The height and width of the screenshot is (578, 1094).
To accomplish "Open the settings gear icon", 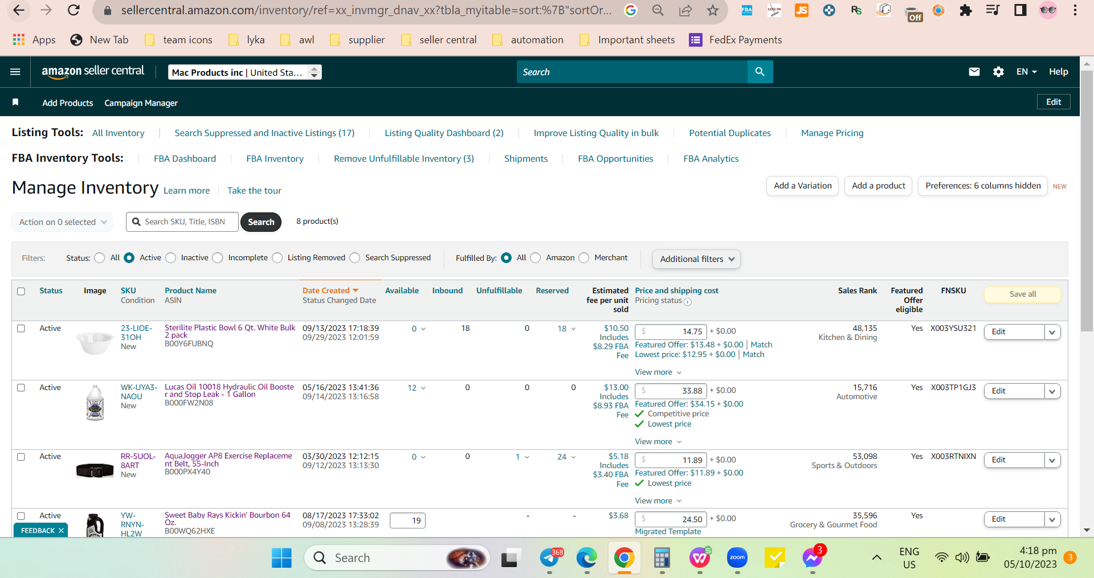I will (x=998, y=72).
